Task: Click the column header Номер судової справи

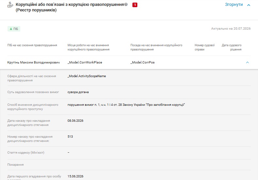Action: pyautogui.click(x=204, y=47)
